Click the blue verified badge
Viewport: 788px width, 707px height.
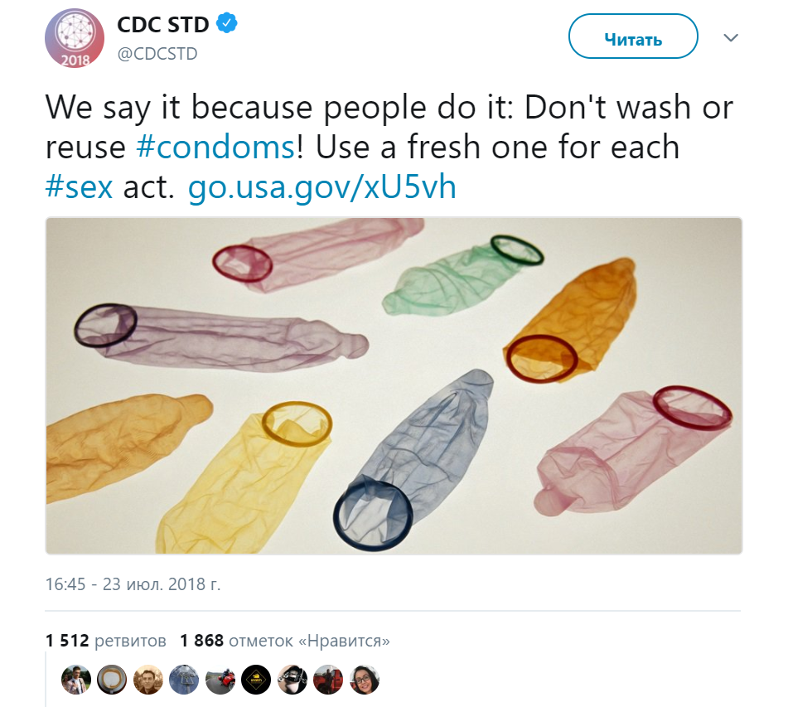pyautogui.click(x=227, y=24)
